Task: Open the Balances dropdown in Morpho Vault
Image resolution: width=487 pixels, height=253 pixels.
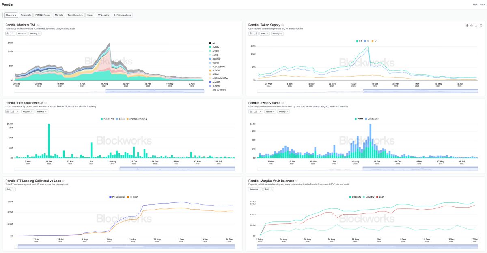Action: coord(255,189)
